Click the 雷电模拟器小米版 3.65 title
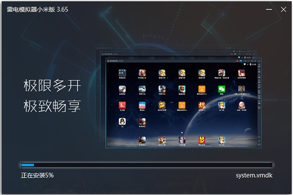Image resolution: width=293 pixels, height=195 pixels. [x=38, y=9]
